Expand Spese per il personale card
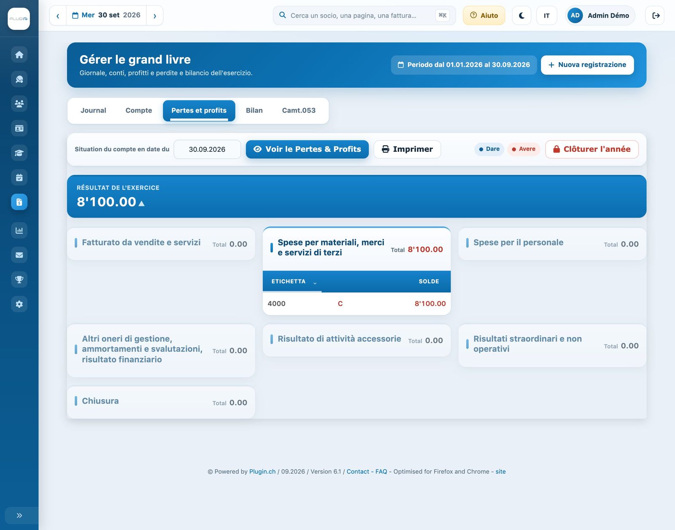The height and width of the screenshot is (530, 675). 552,244
